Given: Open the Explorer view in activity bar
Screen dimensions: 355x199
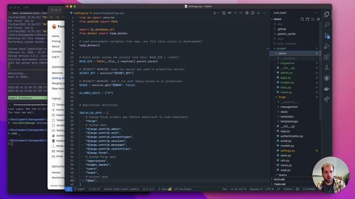Looking at the screenshot, I should (327, 14).
